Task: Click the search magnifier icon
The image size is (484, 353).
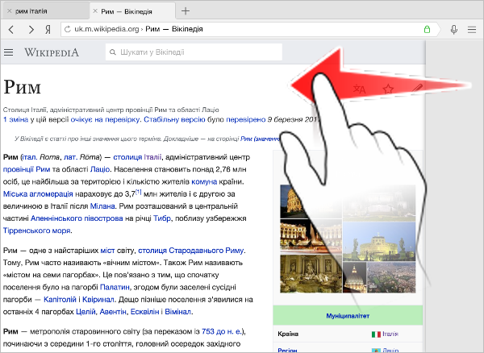Action: pos(113,52)
